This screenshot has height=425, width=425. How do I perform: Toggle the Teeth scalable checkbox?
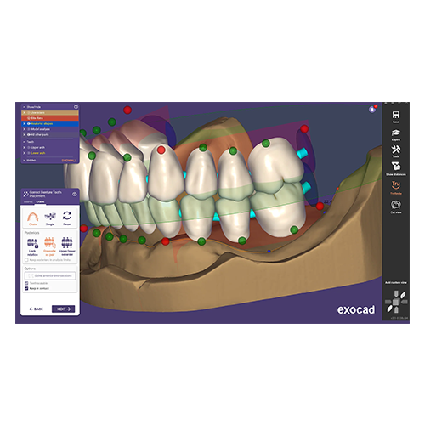coord(26,283)
